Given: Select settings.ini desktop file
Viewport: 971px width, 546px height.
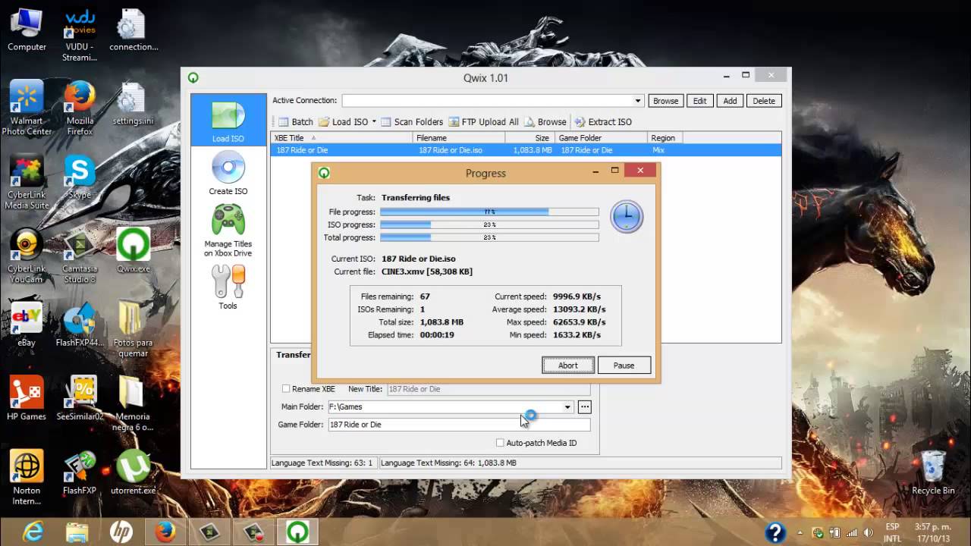Looking at the screenshot, I should tap(133, 103).
